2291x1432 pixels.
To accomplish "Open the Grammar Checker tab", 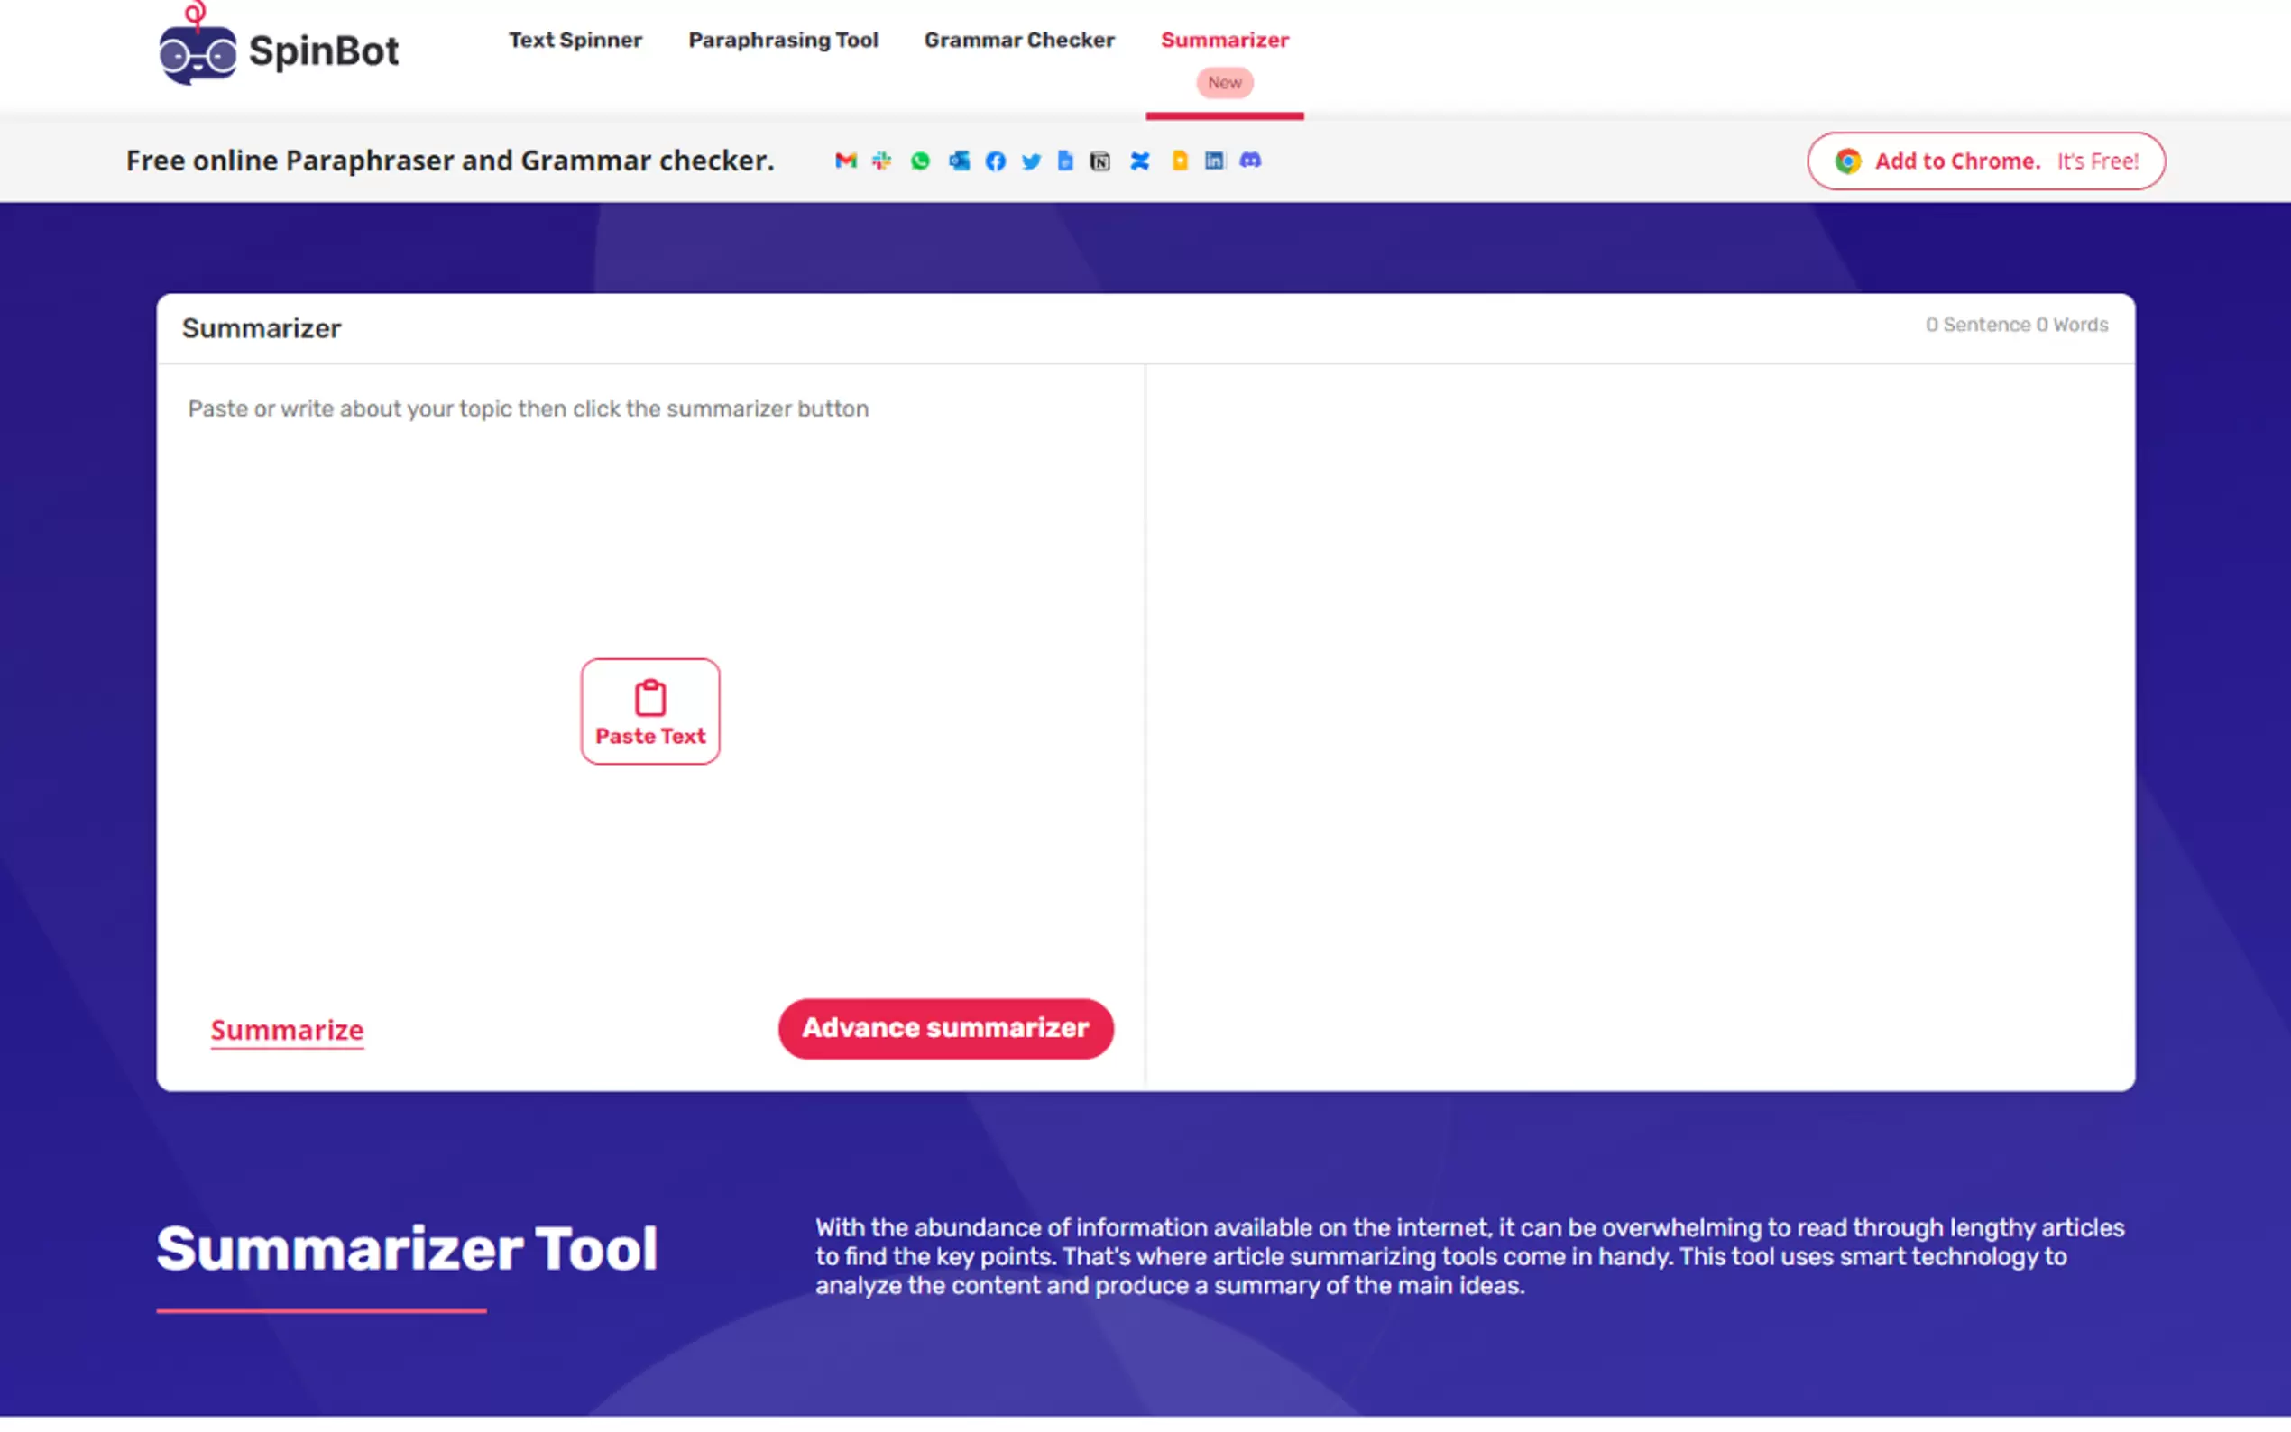I will pyautogui.click(x=1019, y=40).
